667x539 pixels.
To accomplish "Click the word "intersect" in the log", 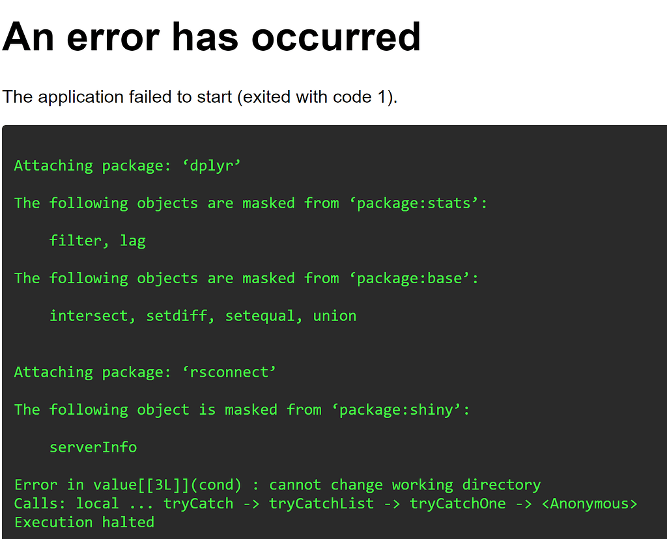I will tap(89, 316).
